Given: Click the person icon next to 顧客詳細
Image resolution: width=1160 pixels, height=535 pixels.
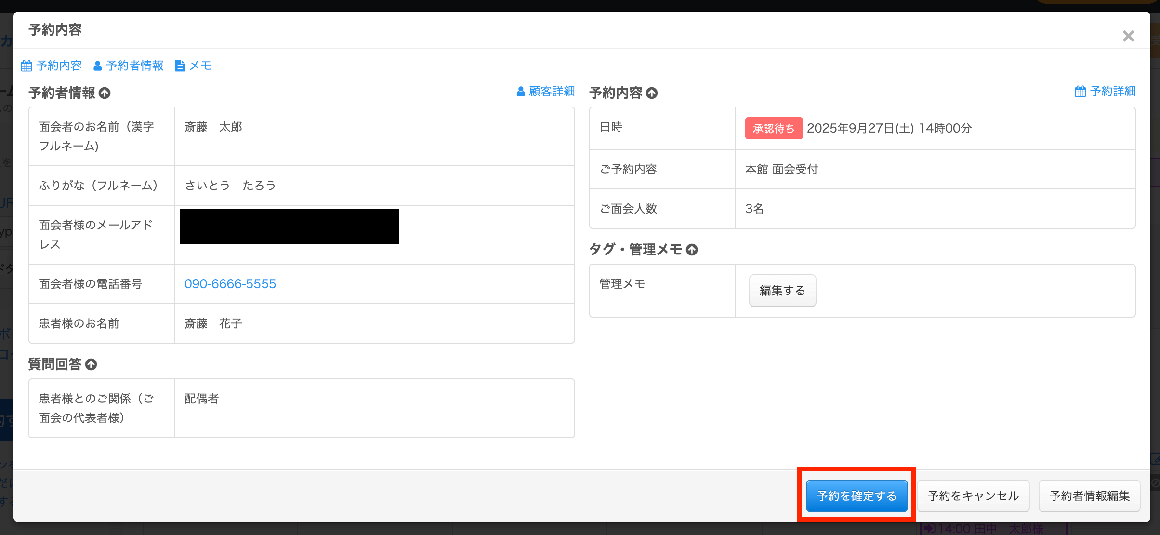Looking at the screenshot, I should tap(521, 92).
